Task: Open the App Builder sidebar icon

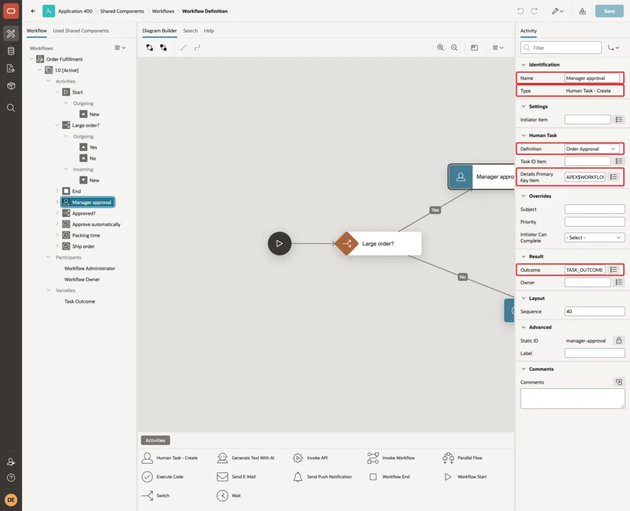Action: (11, 33)
